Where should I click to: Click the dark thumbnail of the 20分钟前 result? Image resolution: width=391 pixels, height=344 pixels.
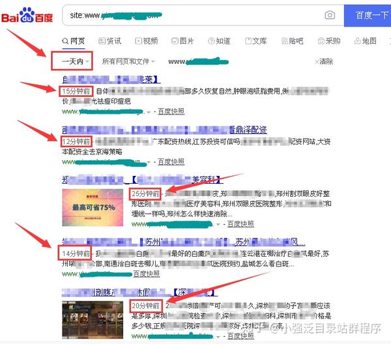(93, 320)
